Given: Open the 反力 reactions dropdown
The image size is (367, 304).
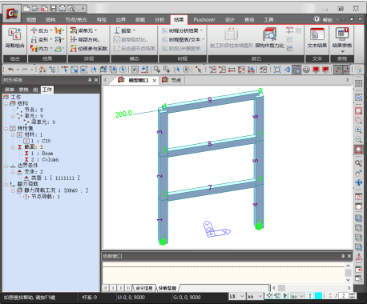Looking at the screenshot, I should [41, 30].
